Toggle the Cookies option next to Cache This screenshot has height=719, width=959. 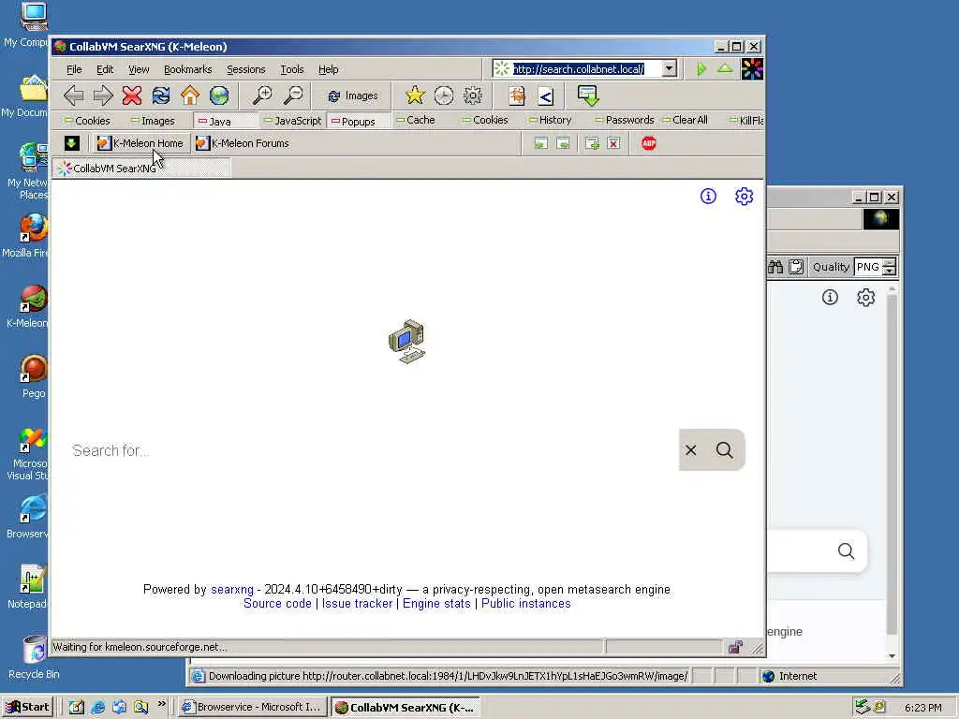(x=485, y=121)
